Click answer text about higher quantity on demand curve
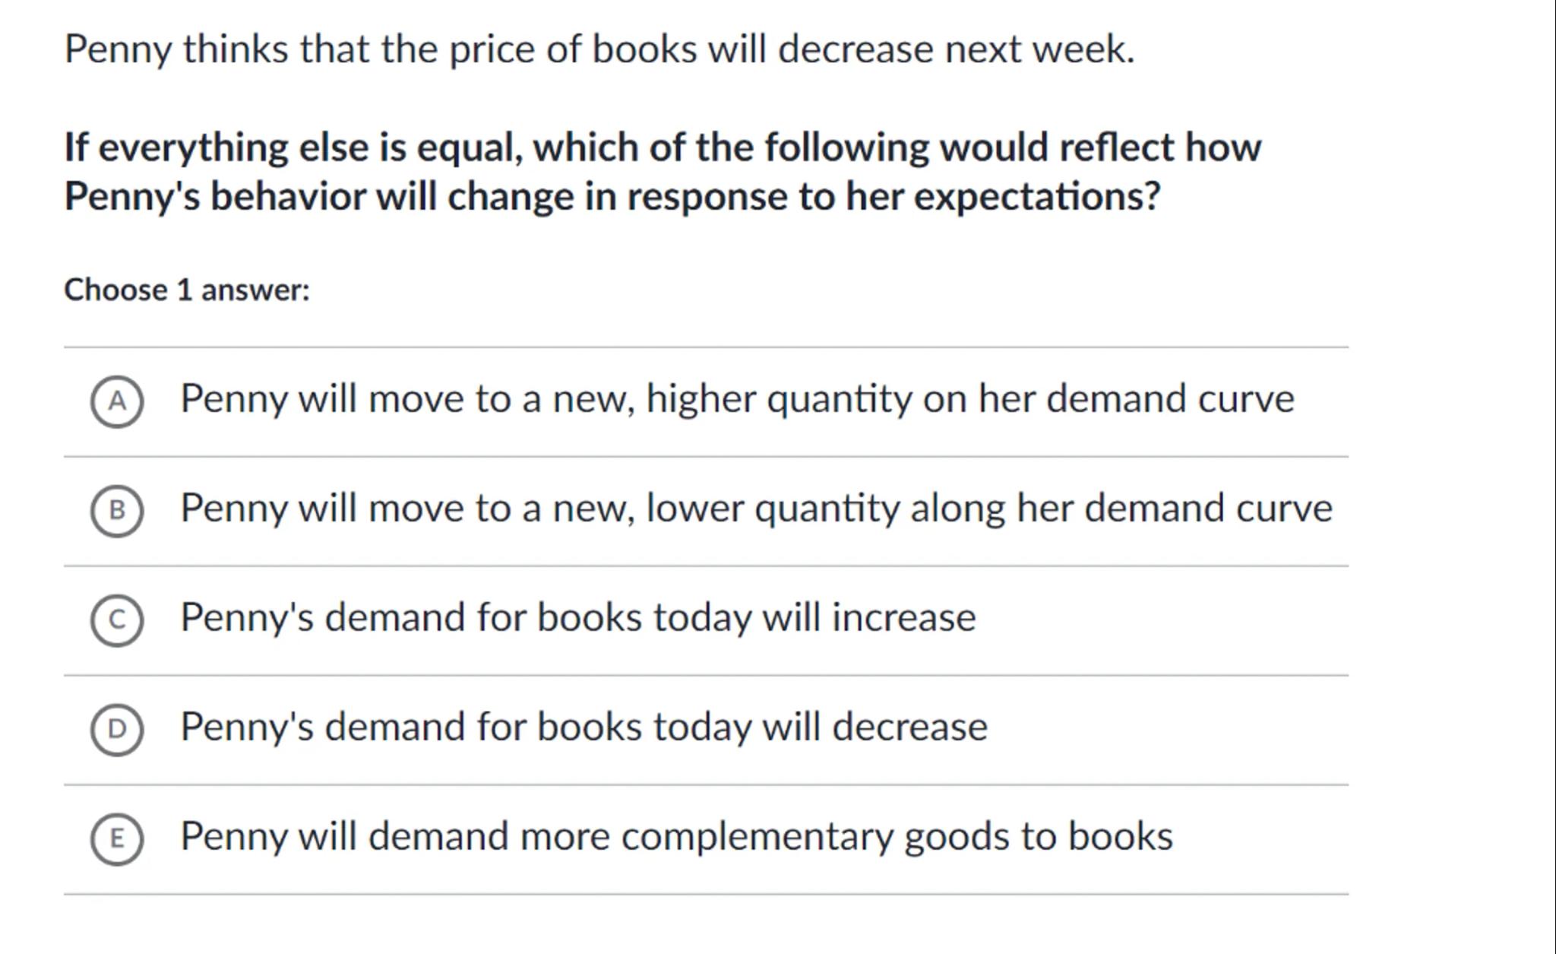 click(x=736, y=399)
